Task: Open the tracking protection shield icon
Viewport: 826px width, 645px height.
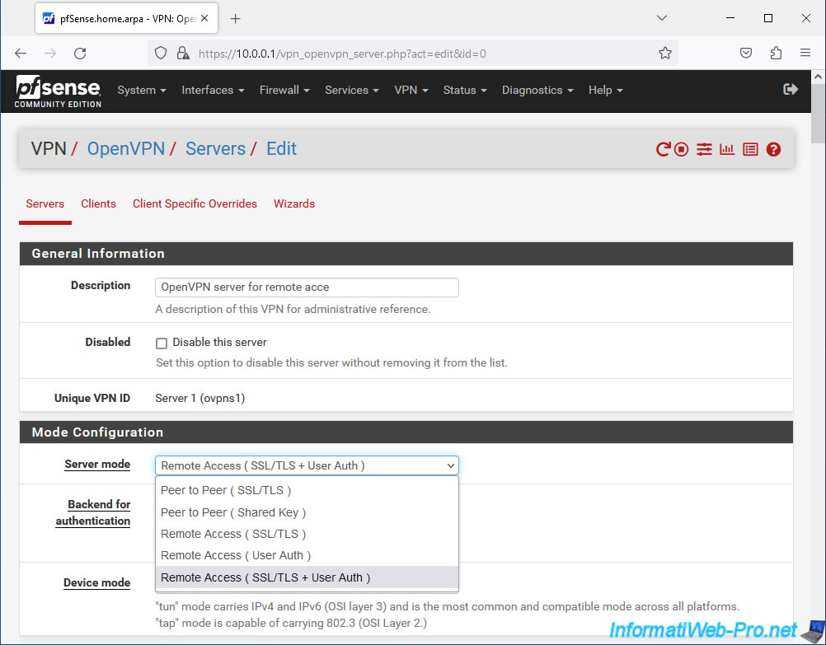Action: click(161, 54)
